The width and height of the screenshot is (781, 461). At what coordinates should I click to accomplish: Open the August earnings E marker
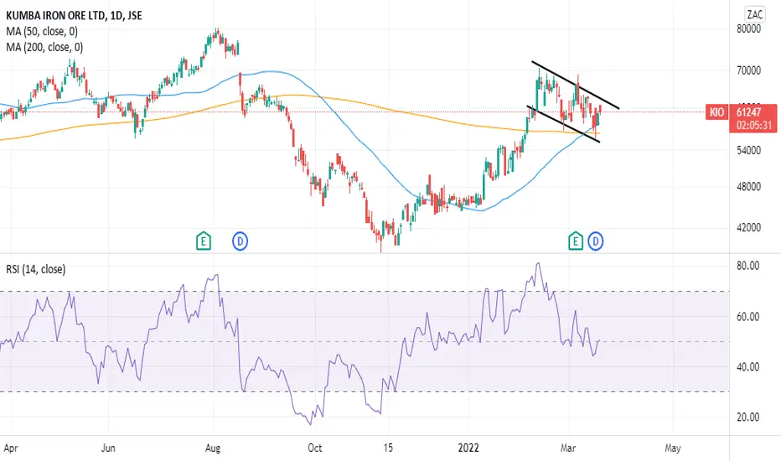click(x=204, y=241)
